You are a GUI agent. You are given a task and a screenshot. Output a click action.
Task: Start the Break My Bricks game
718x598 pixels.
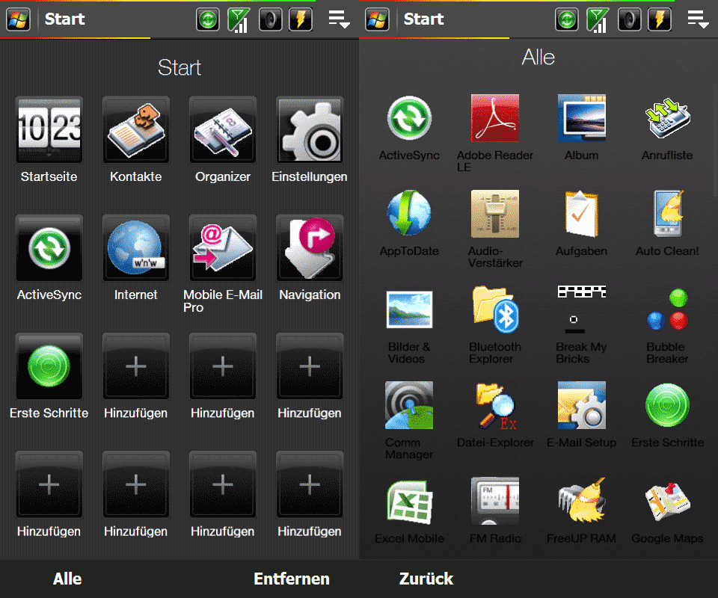tap(582, 309)
